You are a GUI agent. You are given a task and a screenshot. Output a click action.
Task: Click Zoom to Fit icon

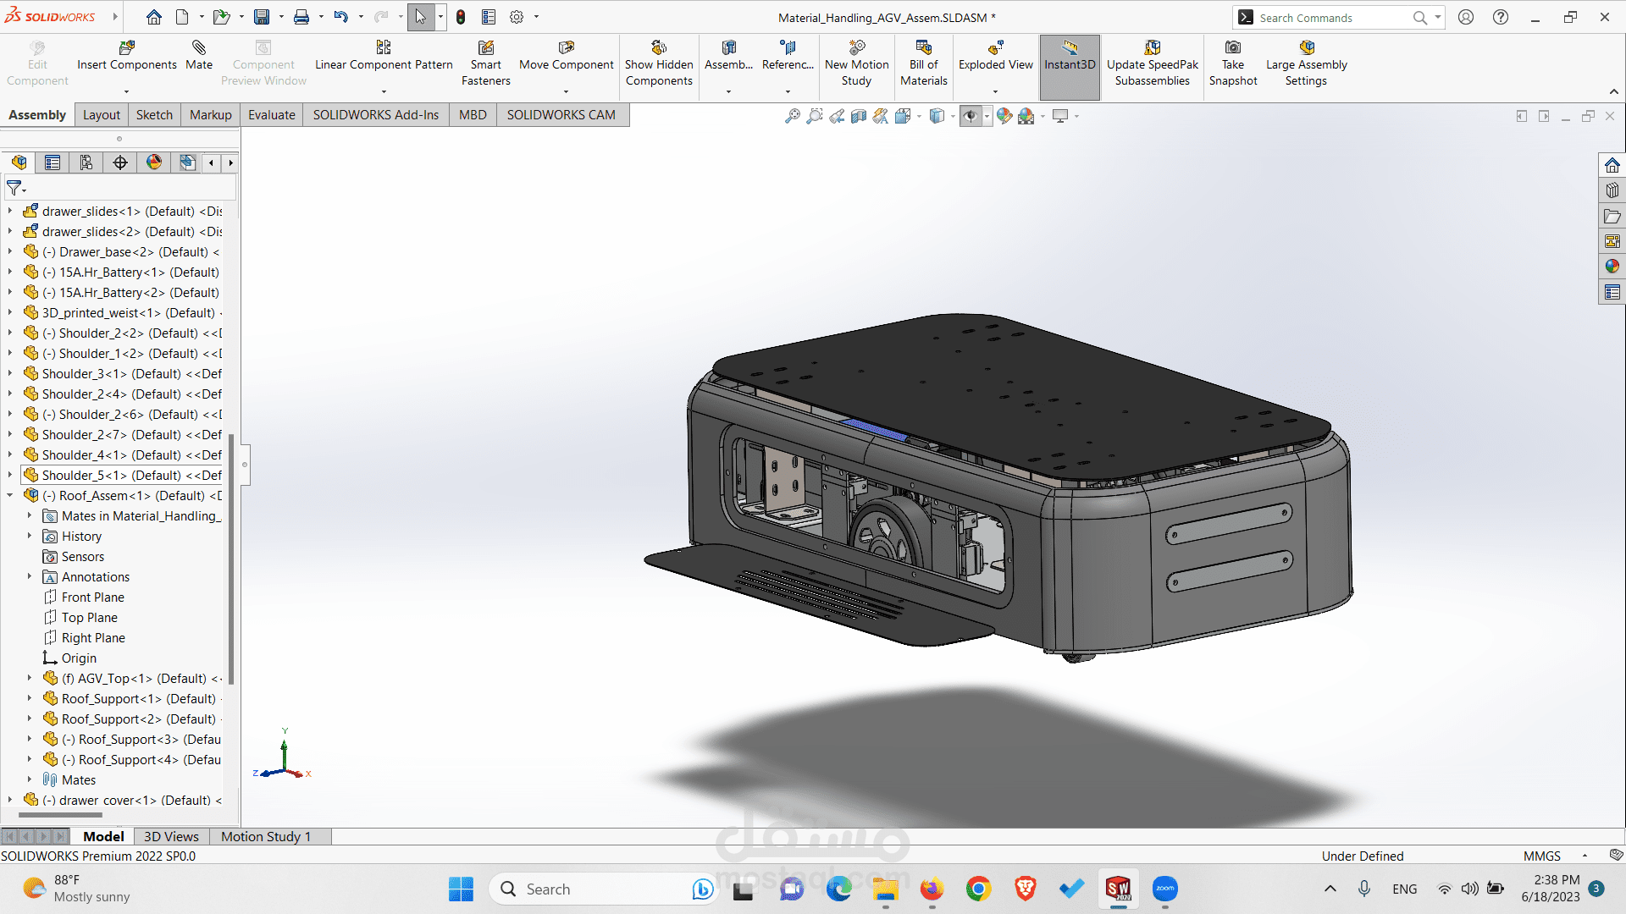pyautogui.click(x=793, y=116)
